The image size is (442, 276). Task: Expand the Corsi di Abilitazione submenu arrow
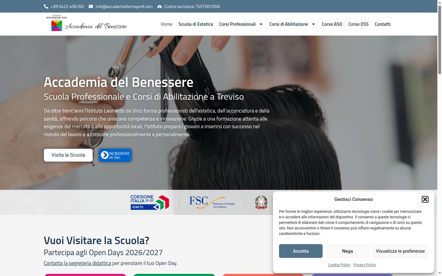tap(313, 24)
